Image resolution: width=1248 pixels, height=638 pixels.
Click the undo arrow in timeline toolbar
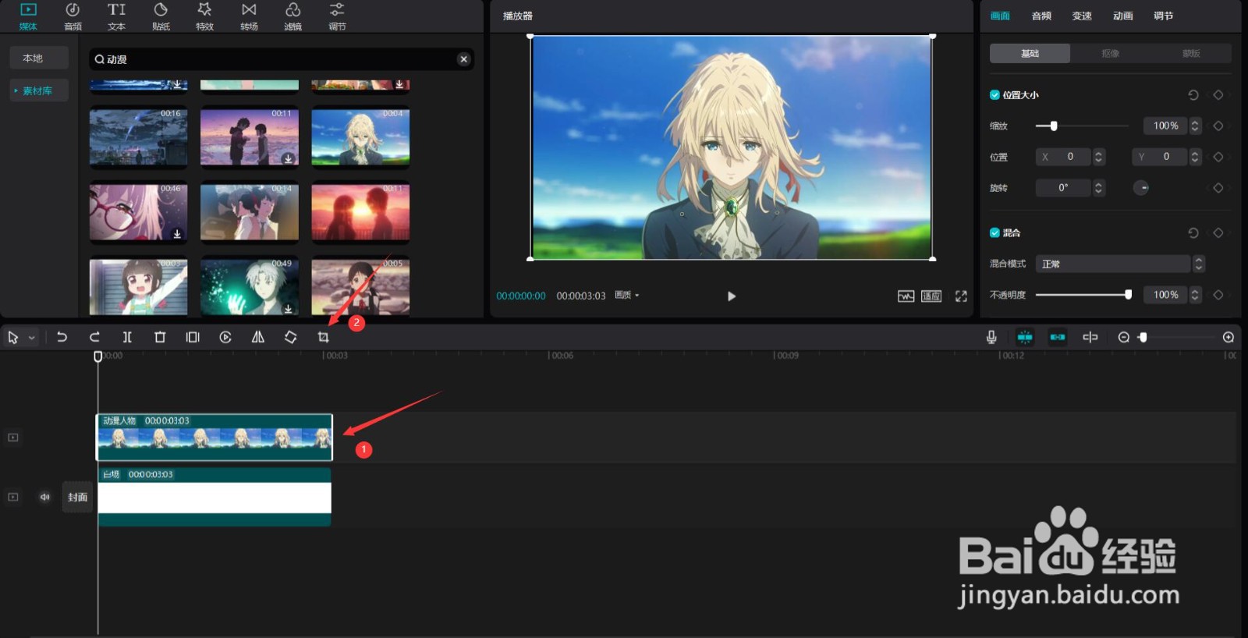[62, 337]
